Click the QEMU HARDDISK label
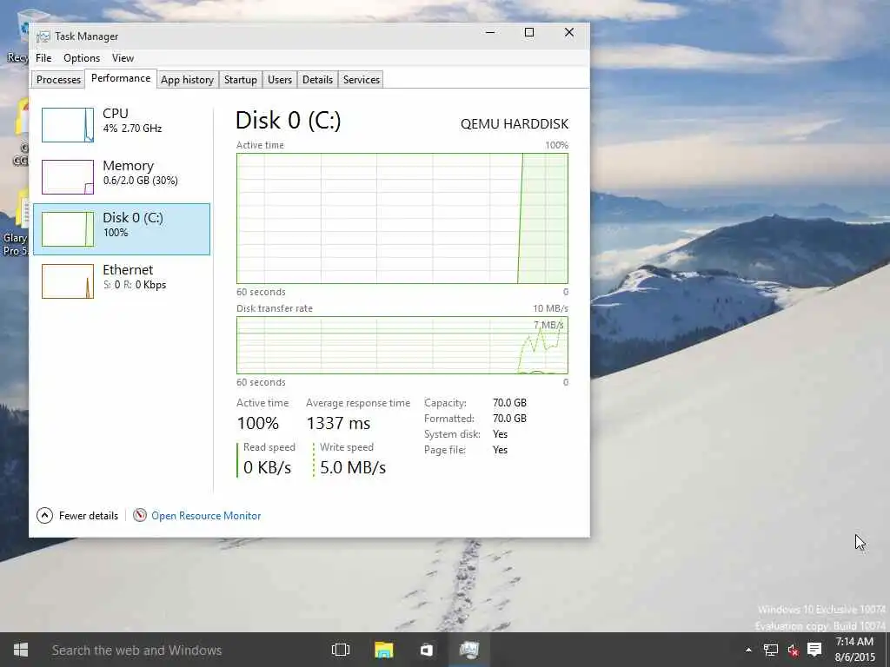Image resolution: width=890 pixels, height=667 pixels. (515, 123)
